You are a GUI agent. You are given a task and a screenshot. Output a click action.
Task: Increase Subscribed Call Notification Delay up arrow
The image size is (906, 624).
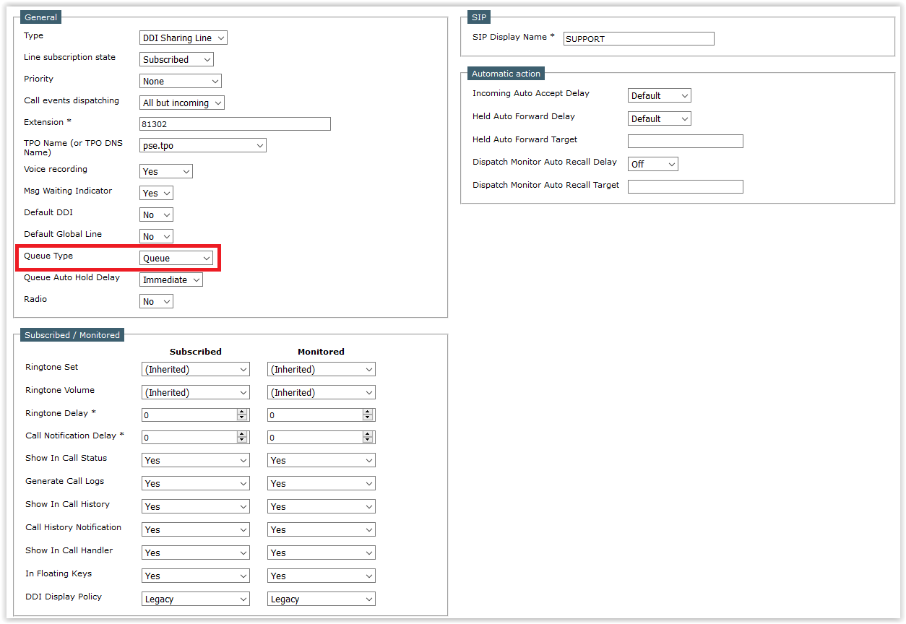(242, 435)
